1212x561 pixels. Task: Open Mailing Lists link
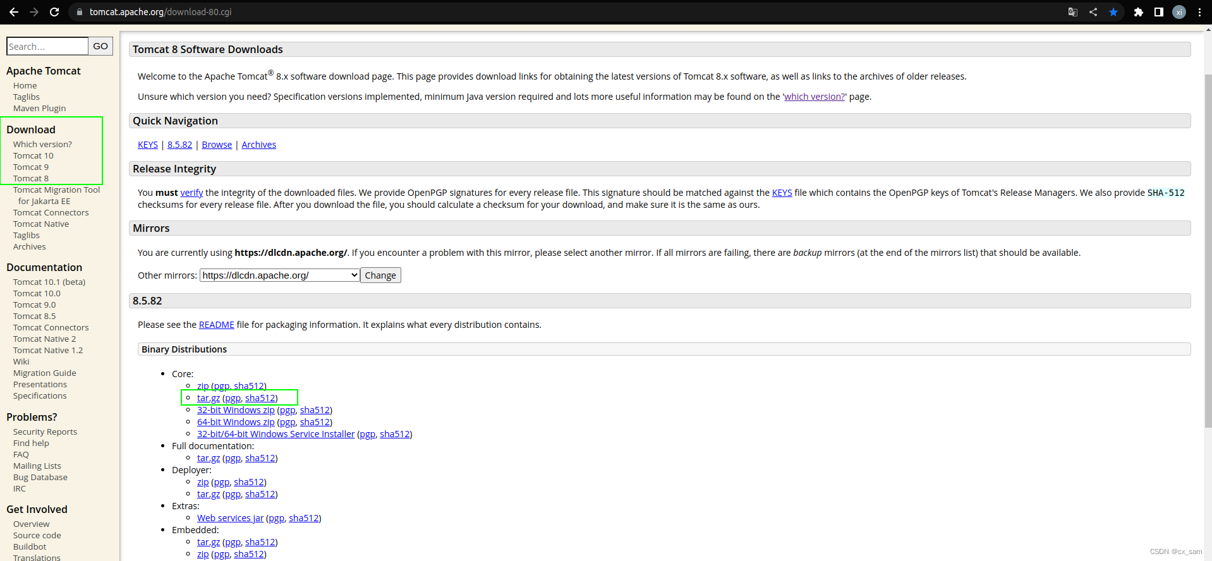(x=37, y=466)
